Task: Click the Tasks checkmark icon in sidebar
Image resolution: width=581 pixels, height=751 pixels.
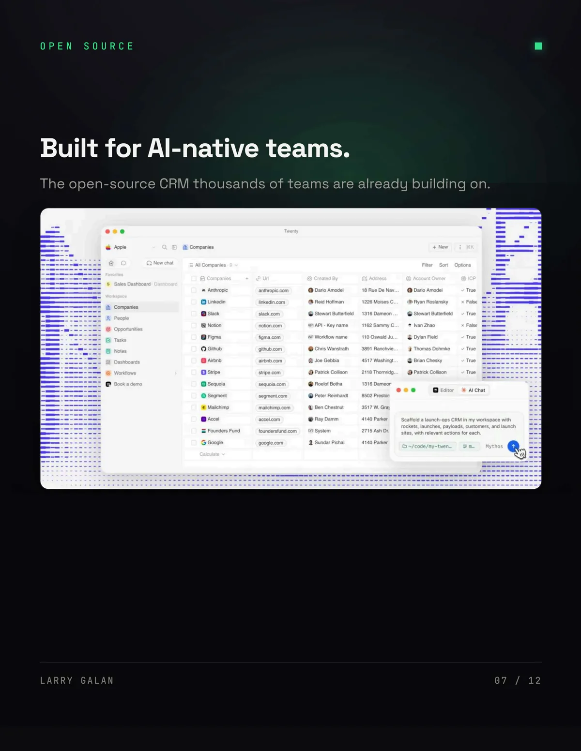Action: pos(108,340)
